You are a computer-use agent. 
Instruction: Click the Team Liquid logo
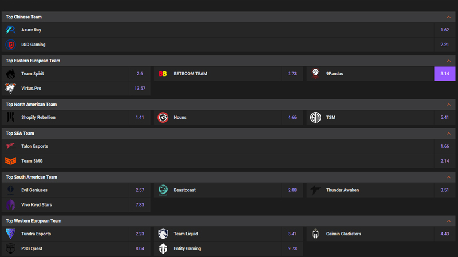click(x=163, y=234)
